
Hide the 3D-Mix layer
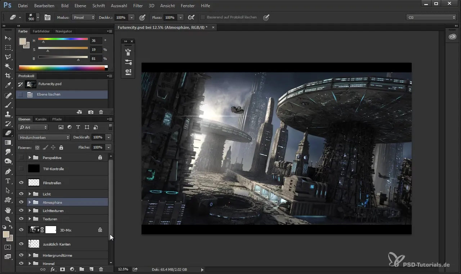coord(21,230)
